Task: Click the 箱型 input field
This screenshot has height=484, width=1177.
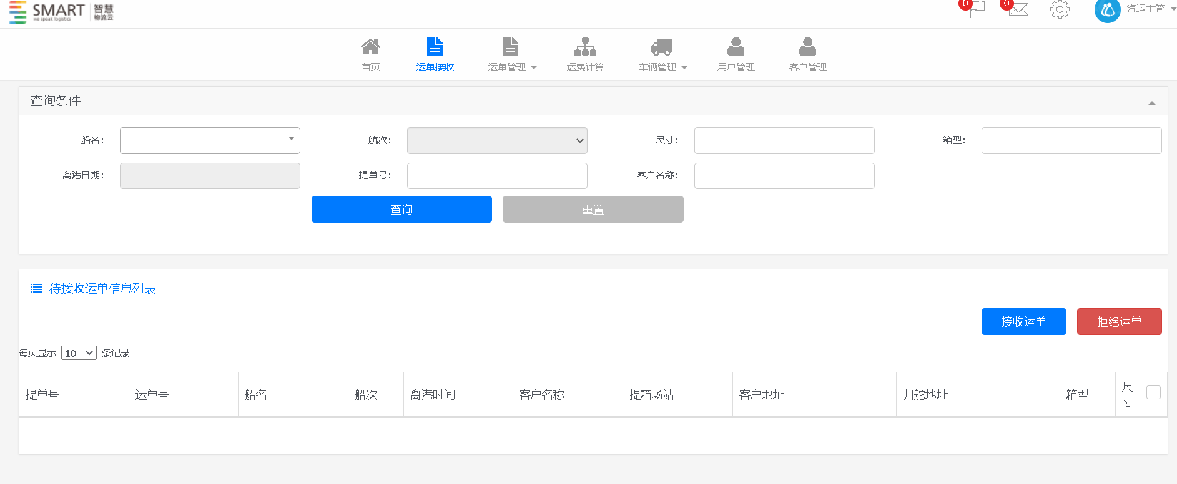Action: 1071,140
